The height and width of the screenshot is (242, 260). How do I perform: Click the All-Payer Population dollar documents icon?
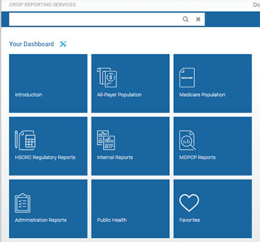point(107,78)
